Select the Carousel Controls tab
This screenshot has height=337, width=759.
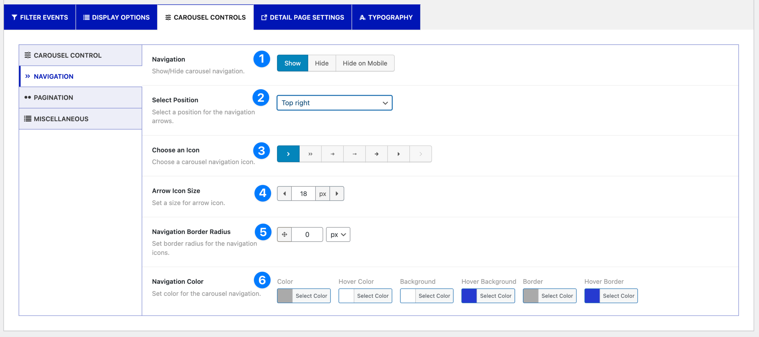(205, 17)
